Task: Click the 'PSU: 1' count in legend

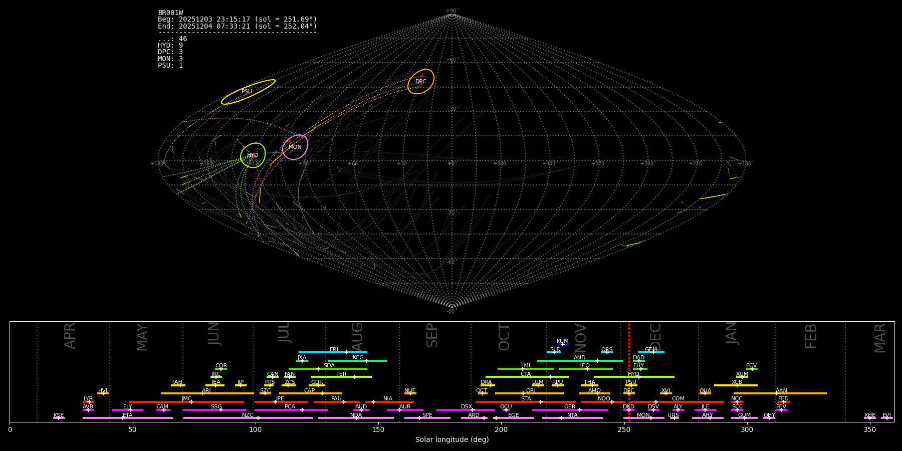Action: point(170,66)
